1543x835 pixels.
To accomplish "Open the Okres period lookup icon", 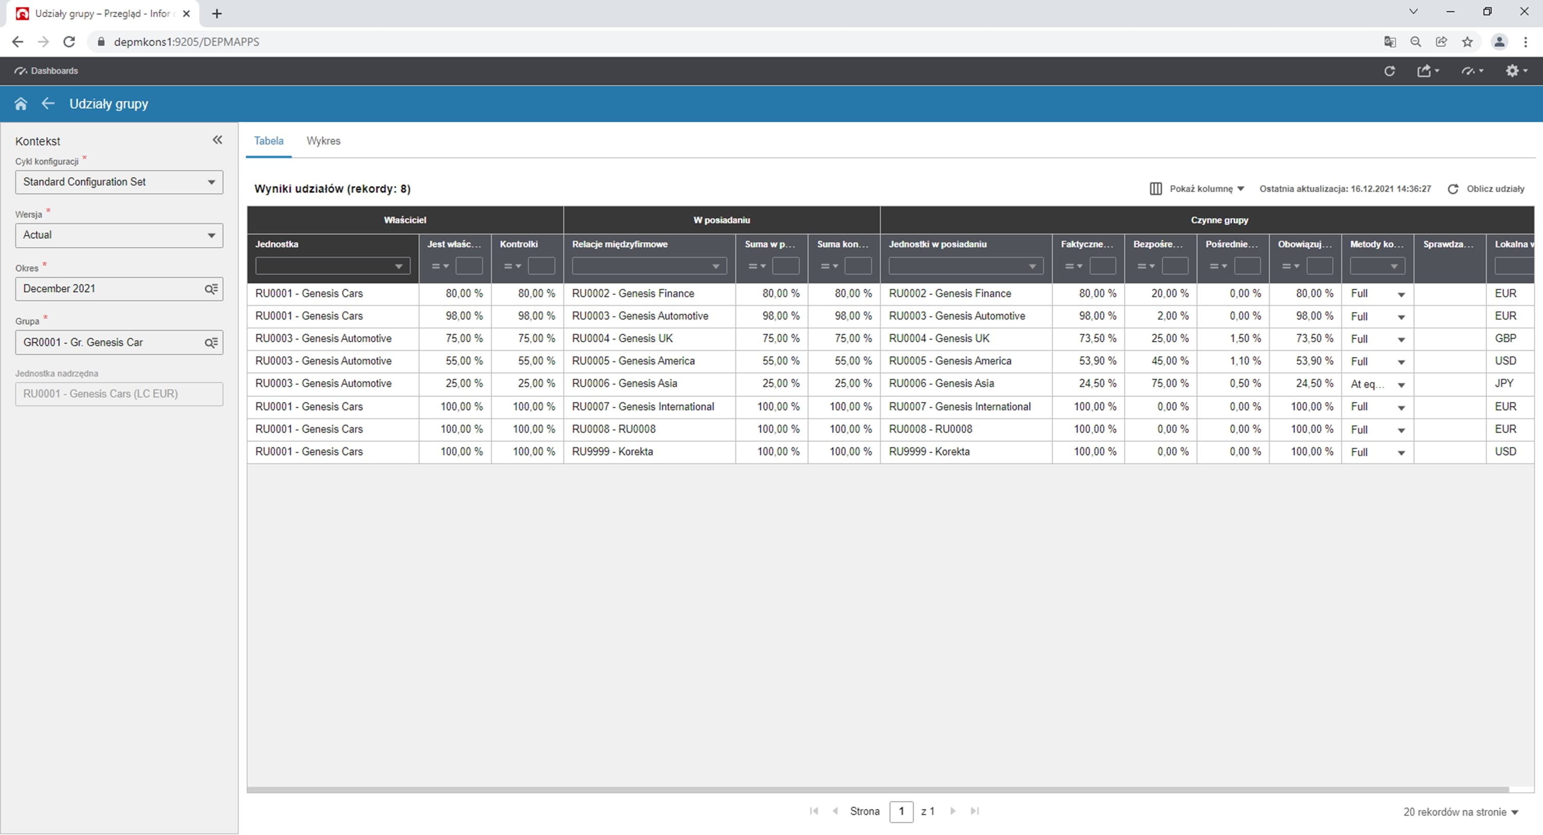I will [211, 289].
